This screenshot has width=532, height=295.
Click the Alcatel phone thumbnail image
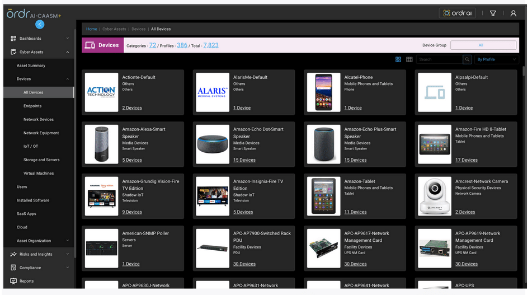pos(323,92)
